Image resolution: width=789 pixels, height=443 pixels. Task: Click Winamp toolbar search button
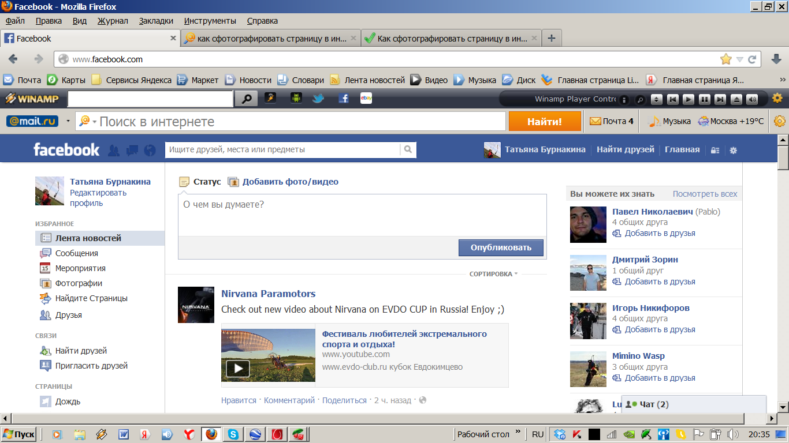(246, 99)
